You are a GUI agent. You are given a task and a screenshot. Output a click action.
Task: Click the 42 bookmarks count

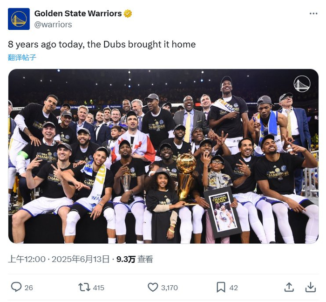[x=234, y=288]
